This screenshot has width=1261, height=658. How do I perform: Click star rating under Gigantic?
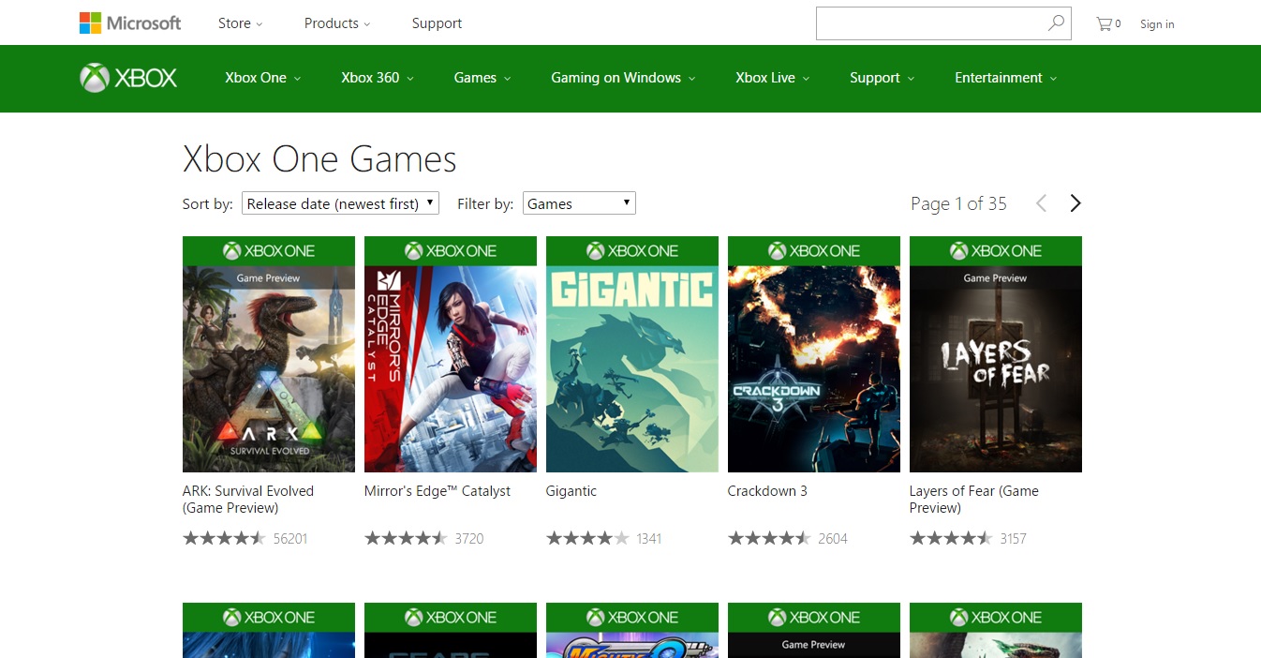(x=587, y=538)
